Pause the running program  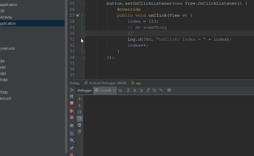72,96
